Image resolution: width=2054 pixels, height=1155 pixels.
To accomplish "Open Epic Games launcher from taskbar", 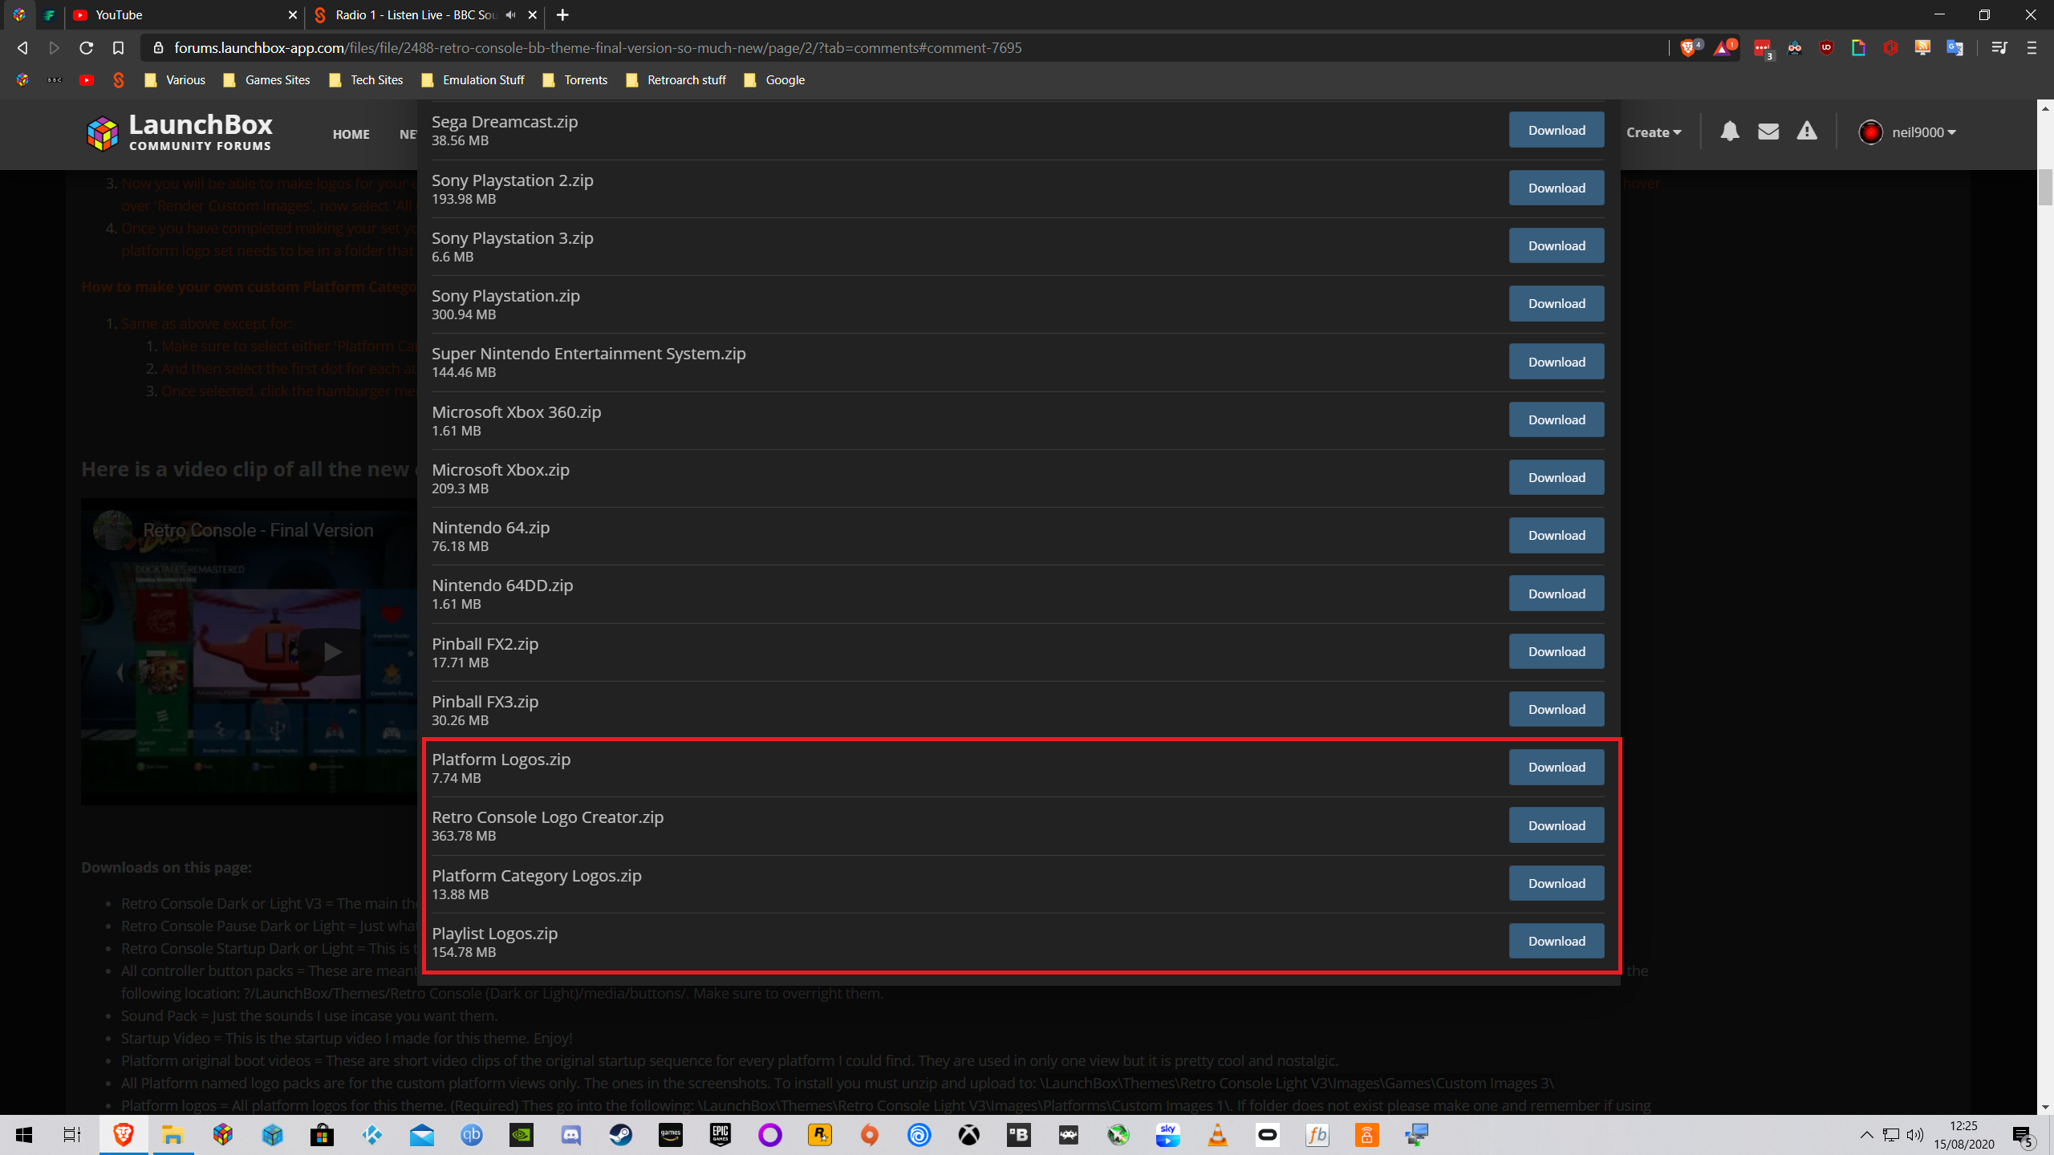I will coord(720,1135).
